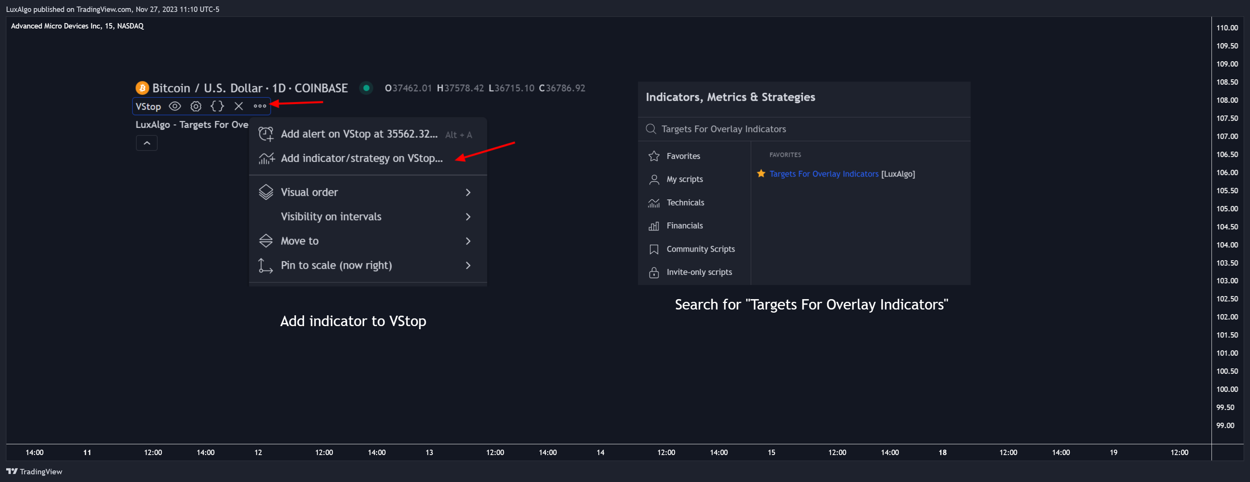
Task: Choose Add indicator/strategy on VStop
Action: 361,158
